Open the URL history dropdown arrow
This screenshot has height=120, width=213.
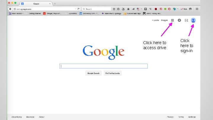[x=75, y=9]
